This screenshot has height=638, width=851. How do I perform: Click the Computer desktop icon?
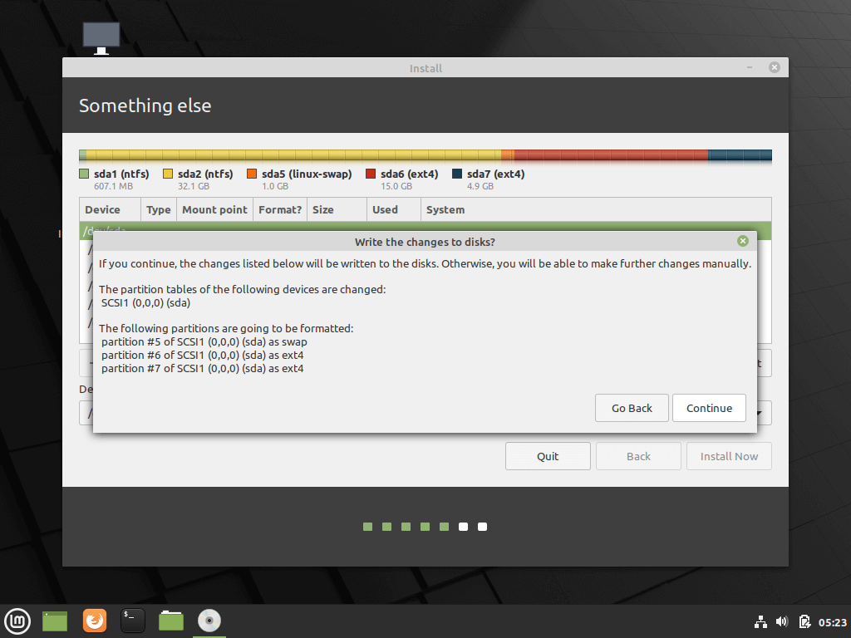click(101, 37)
